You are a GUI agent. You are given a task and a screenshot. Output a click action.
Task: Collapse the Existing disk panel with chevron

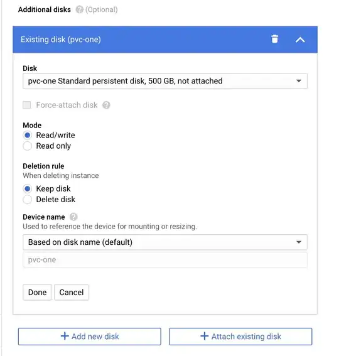point(300,40)
